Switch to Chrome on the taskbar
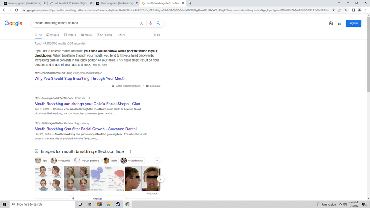The height and width of the screenshot is (208, 370). tap(128, 204)
